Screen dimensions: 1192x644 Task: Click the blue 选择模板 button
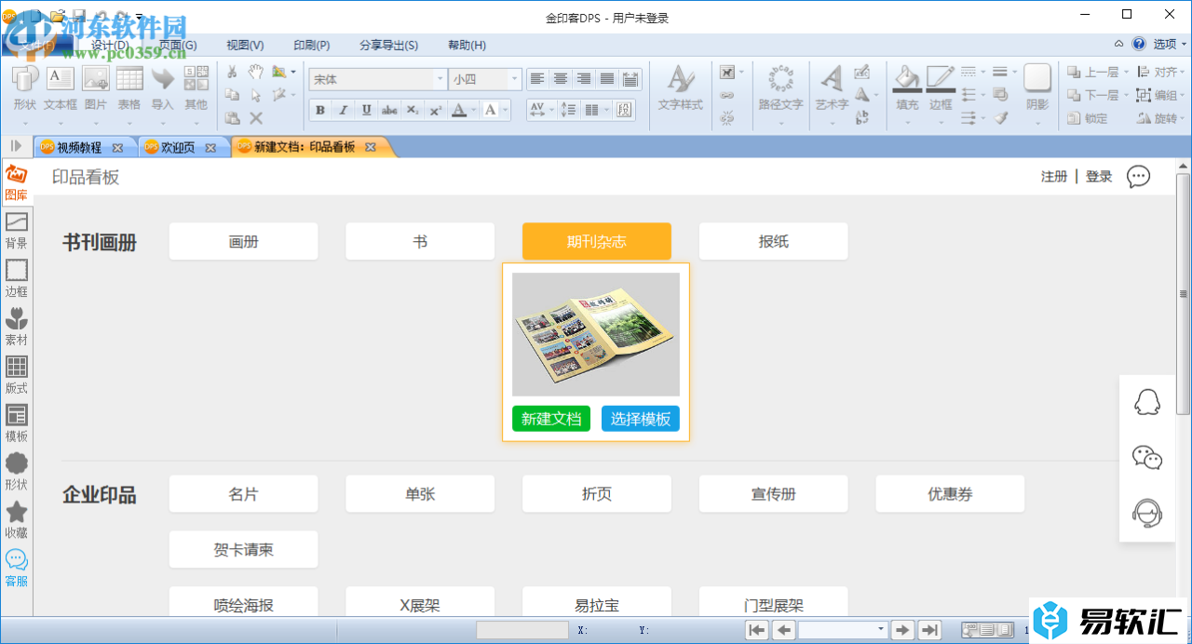click(641, 419)
